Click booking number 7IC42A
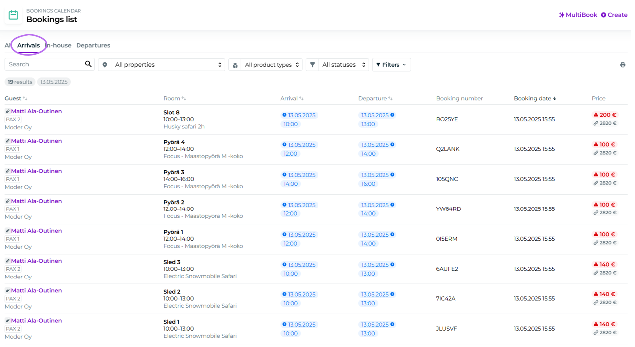 [446, 298]
